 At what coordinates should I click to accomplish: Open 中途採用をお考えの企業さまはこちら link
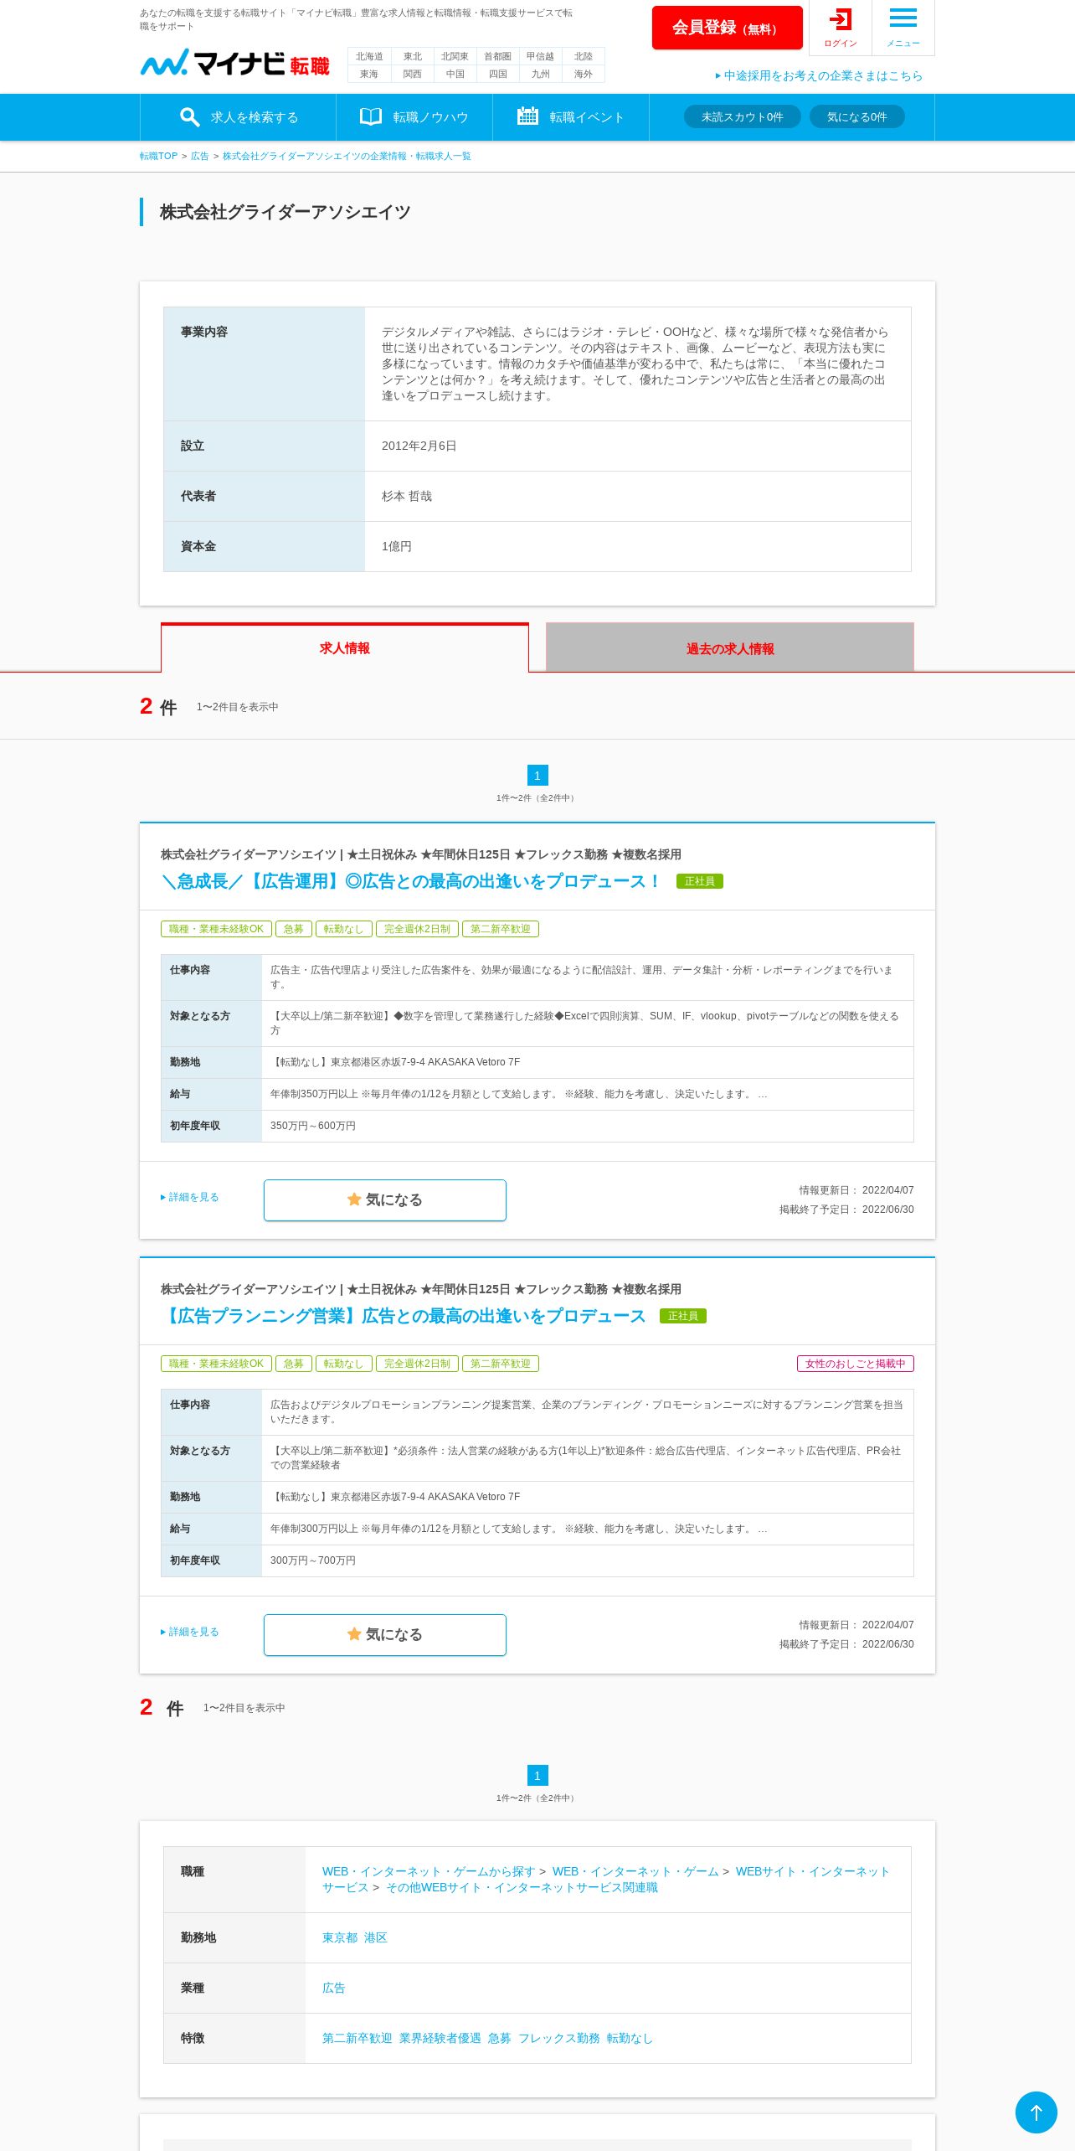pos(819,75)
